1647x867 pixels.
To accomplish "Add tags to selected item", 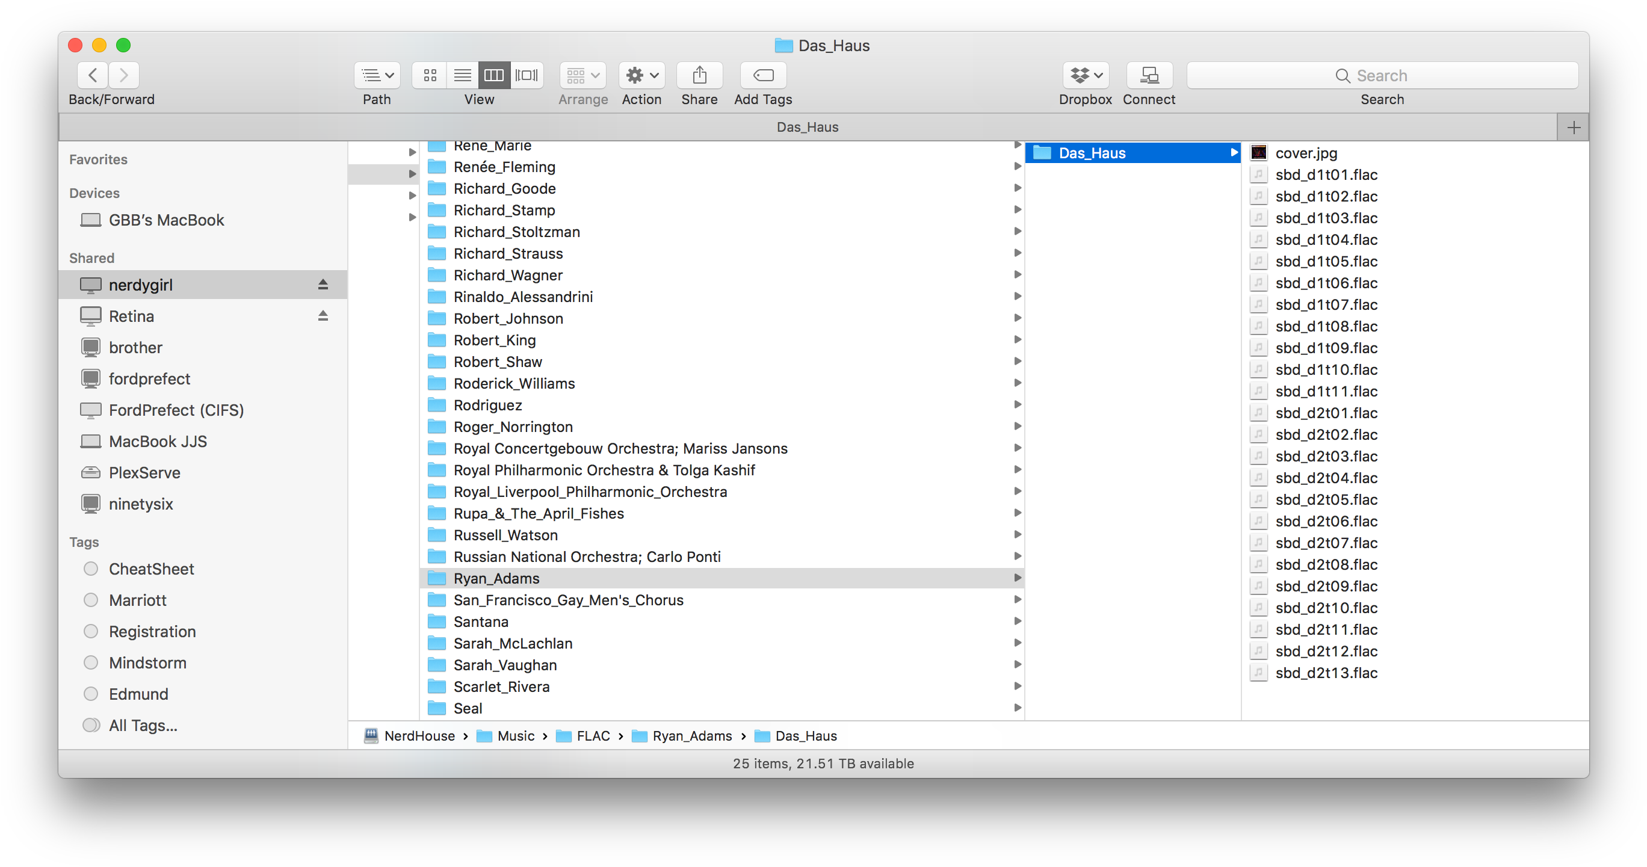I will [x=763, y=75].
